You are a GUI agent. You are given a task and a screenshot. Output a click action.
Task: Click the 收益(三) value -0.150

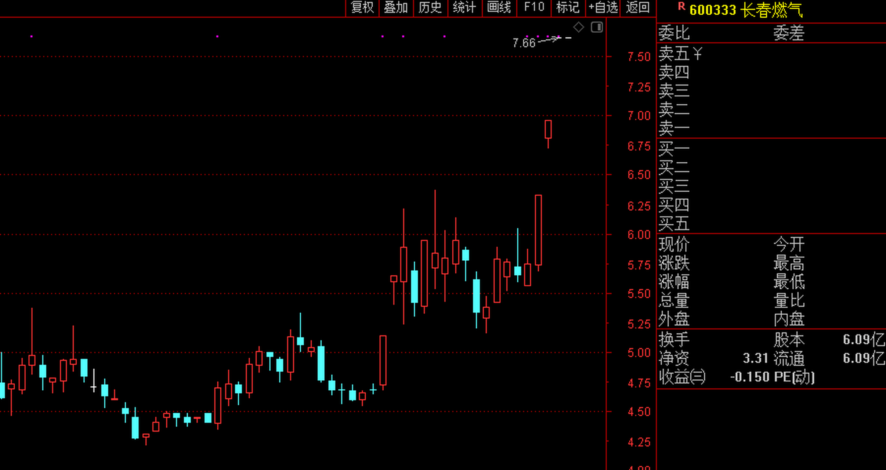[x=749, y=377]
